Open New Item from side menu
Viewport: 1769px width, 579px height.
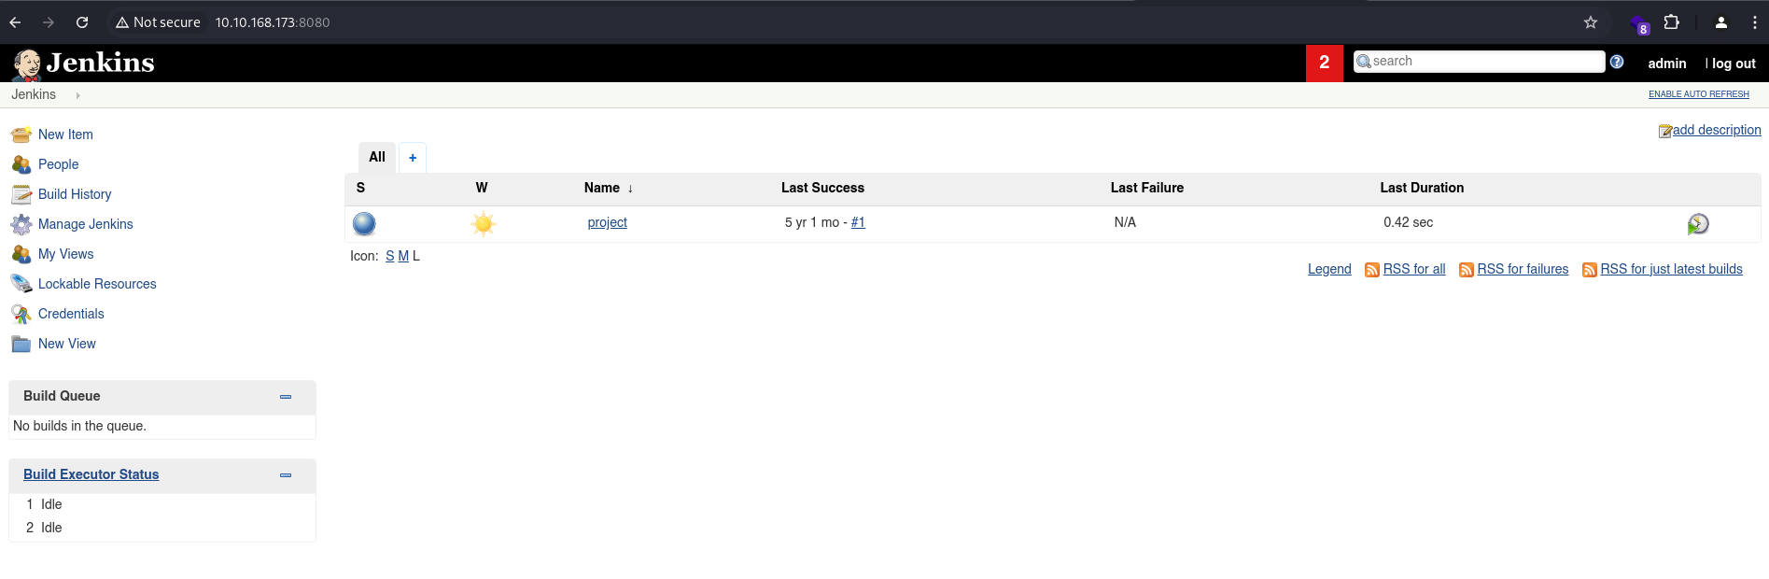[65, 134]
